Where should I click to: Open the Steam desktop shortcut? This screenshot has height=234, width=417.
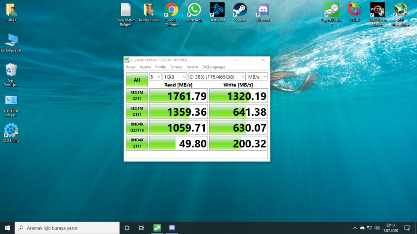(x=240, y=10)
